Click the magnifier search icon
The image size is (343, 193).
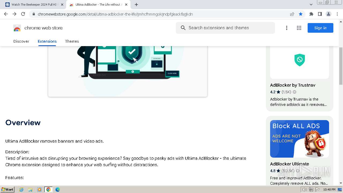coord(183,28)
